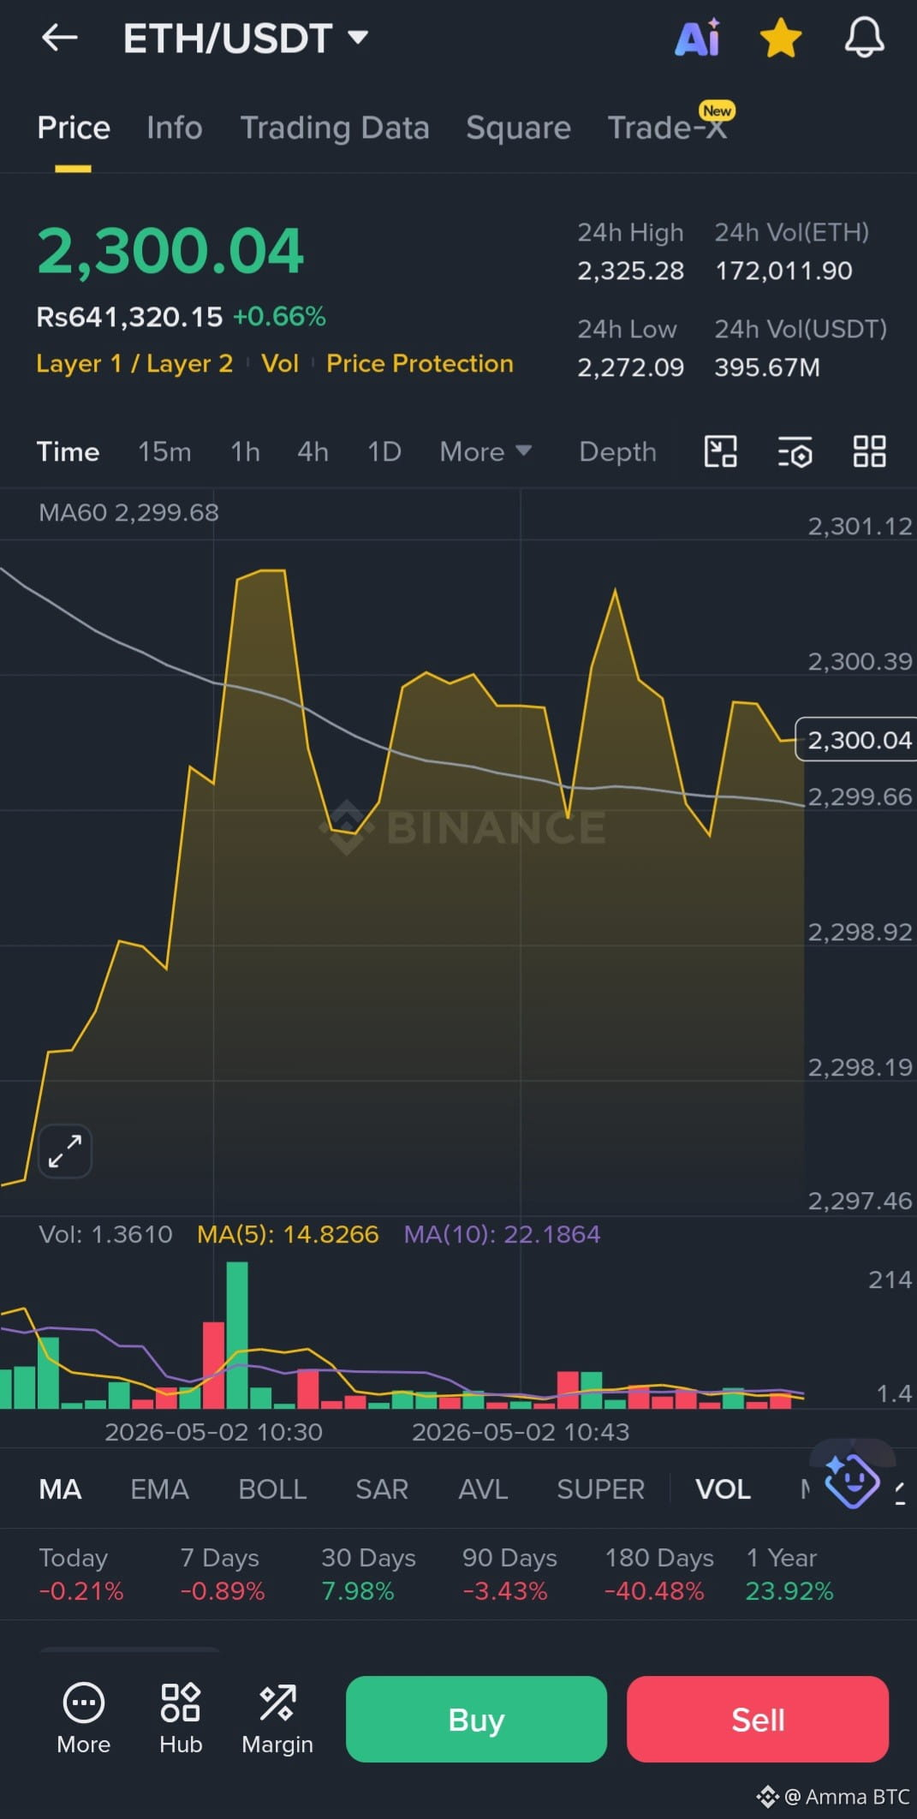Toggle the SUPER indicator

click(x=600, y=1489)
